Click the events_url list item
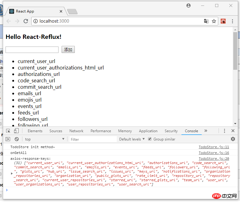Viewport: 240px width, 202px height. coord(29,106)
